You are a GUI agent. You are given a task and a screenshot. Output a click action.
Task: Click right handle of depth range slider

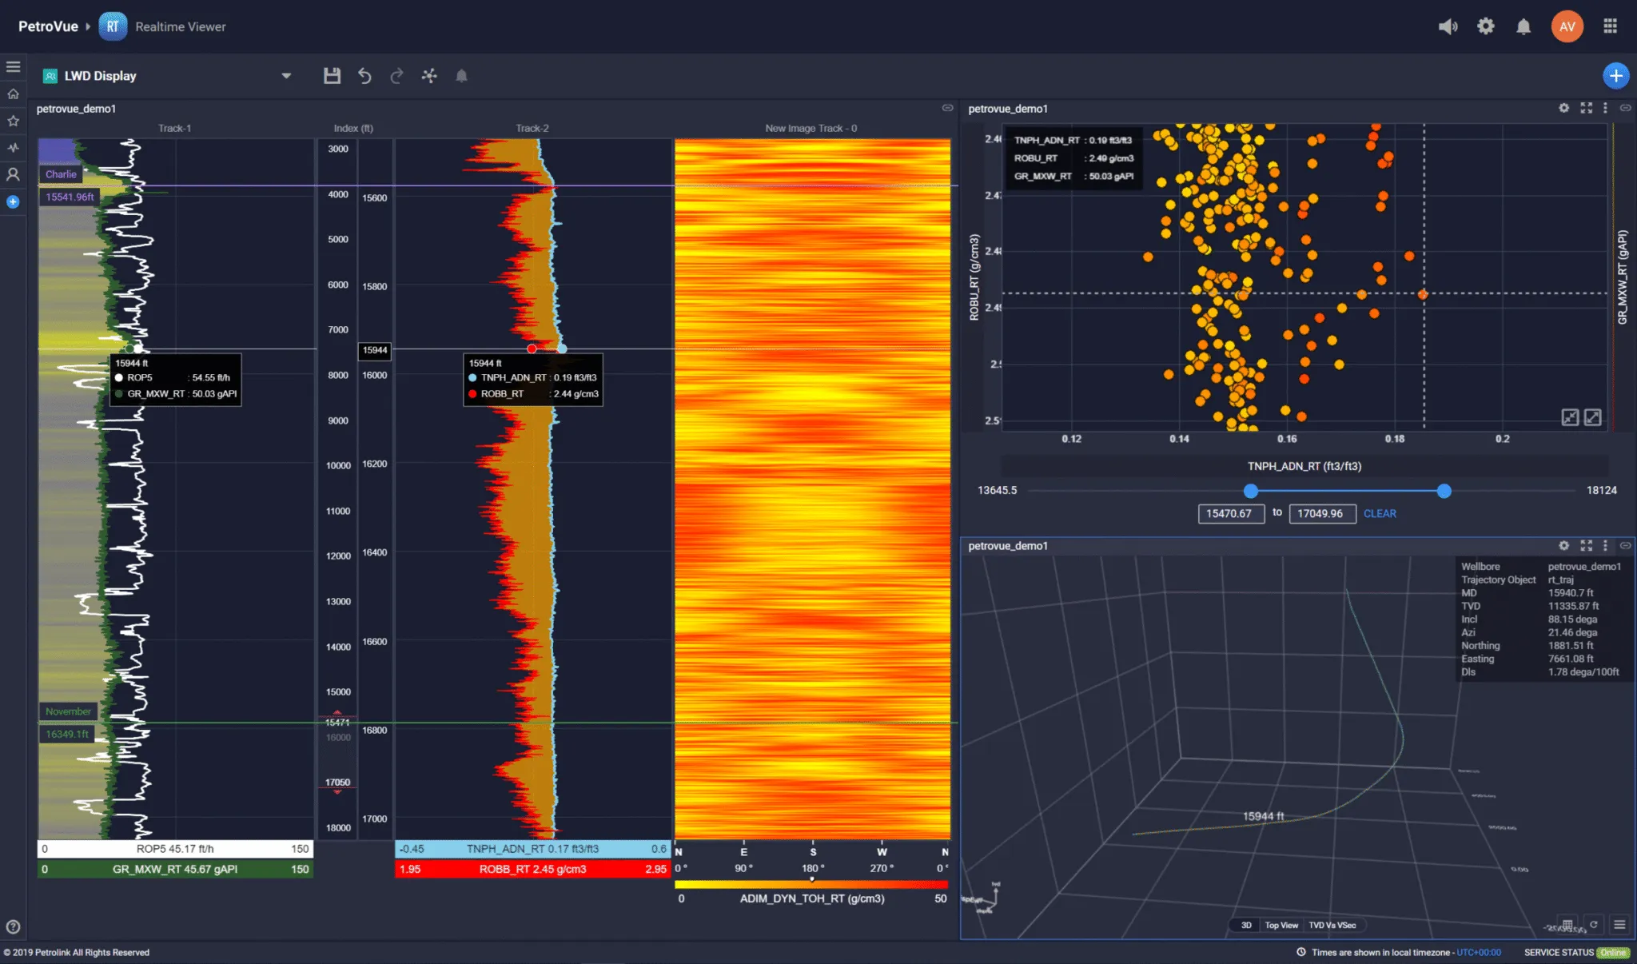tap(1444, 491)
